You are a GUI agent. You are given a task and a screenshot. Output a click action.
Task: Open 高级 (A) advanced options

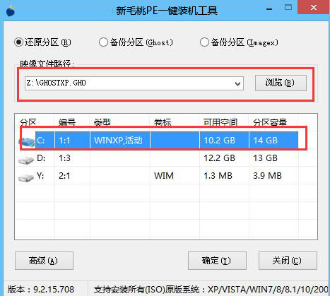[44, 261]
